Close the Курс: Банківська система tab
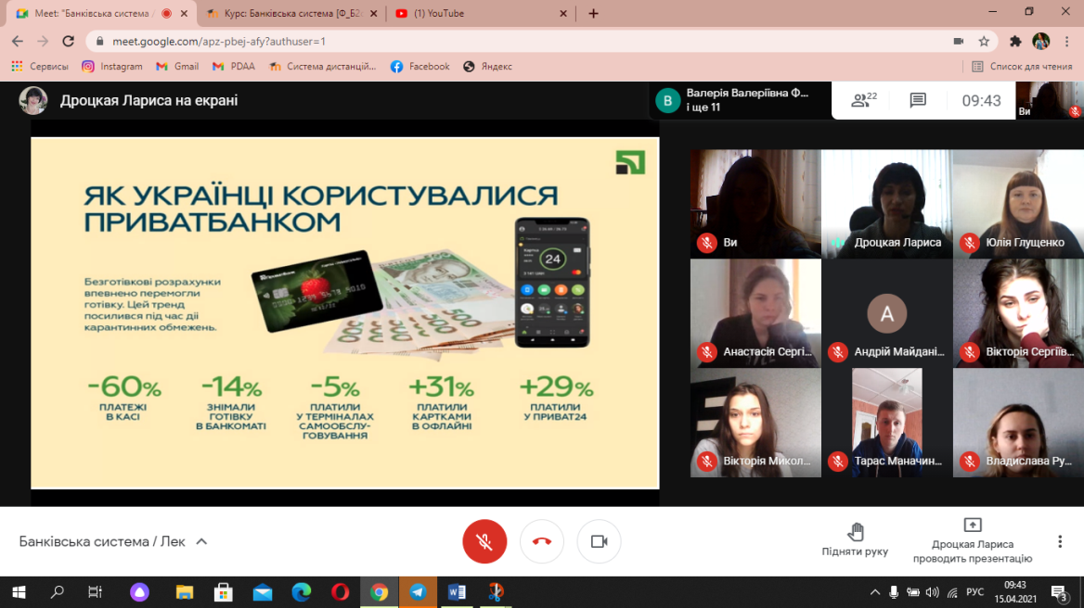The image size is (1084, 608). click(x=373, y=13)
